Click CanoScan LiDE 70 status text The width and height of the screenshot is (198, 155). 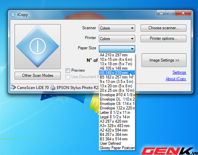pos(33,88)
